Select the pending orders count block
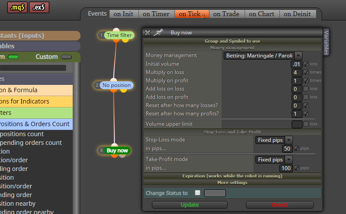The image size is (346, 214). tap(31, 143)
